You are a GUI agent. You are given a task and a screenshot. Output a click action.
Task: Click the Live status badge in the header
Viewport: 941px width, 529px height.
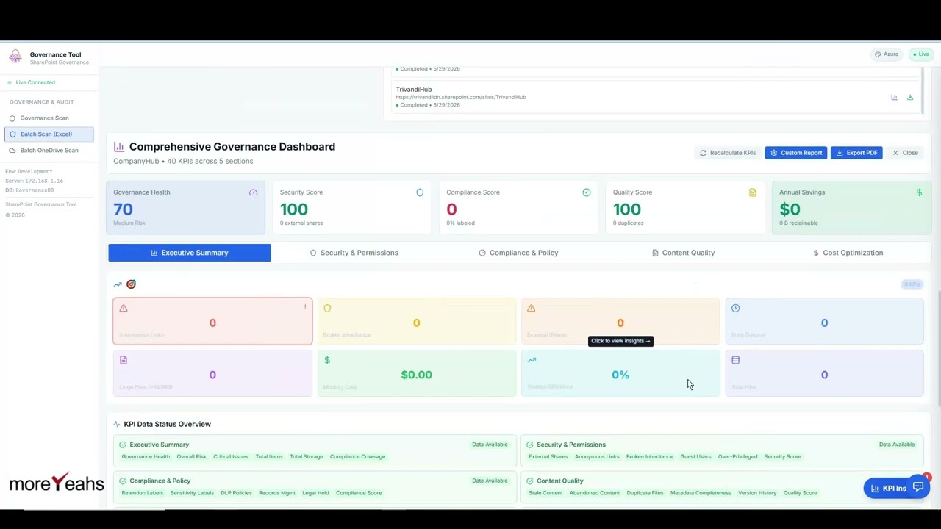pyautogui.click(x=920, y=54)
